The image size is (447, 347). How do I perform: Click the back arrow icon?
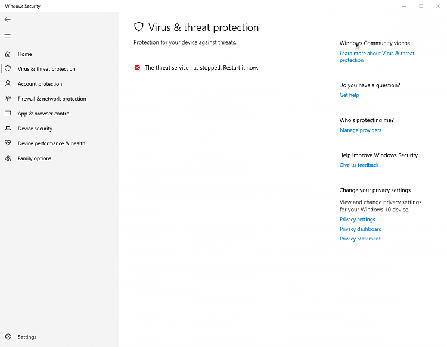[x=8, y=20]
